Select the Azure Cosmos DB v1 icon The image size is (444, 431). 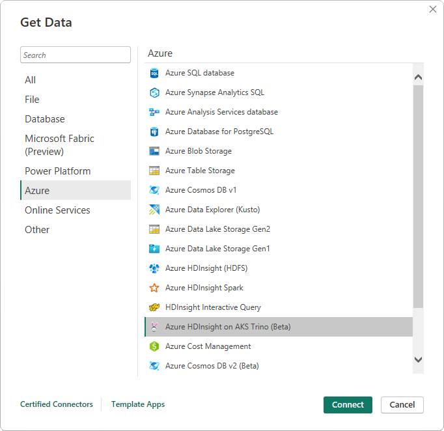click(x=154, y=190)
